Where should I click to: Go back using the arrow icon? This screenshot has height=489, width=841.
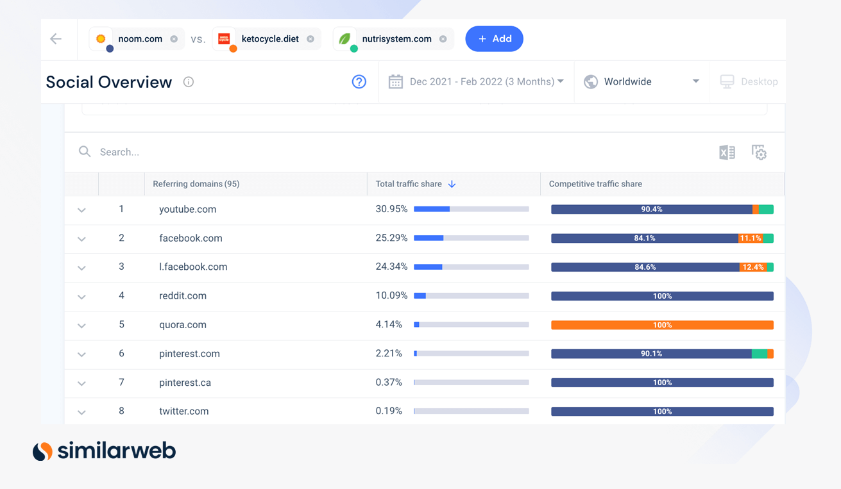(x=57, y=38)
